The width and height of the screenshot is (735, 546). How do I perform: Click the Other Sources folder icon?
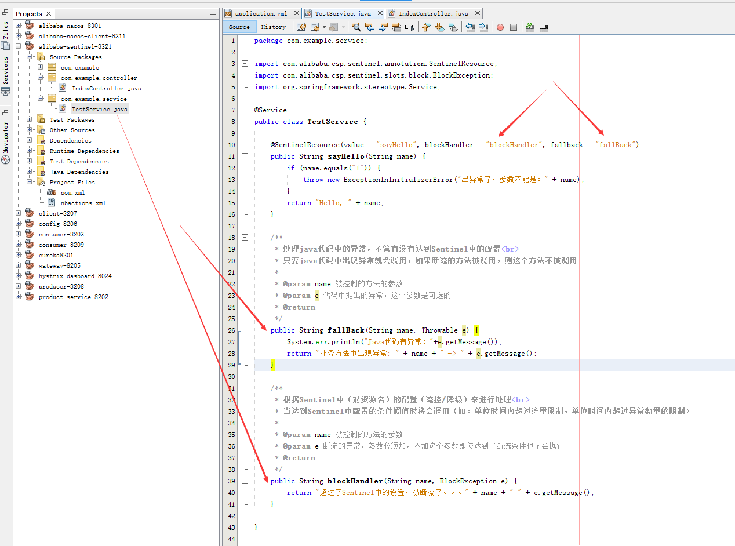coord(41,130)
